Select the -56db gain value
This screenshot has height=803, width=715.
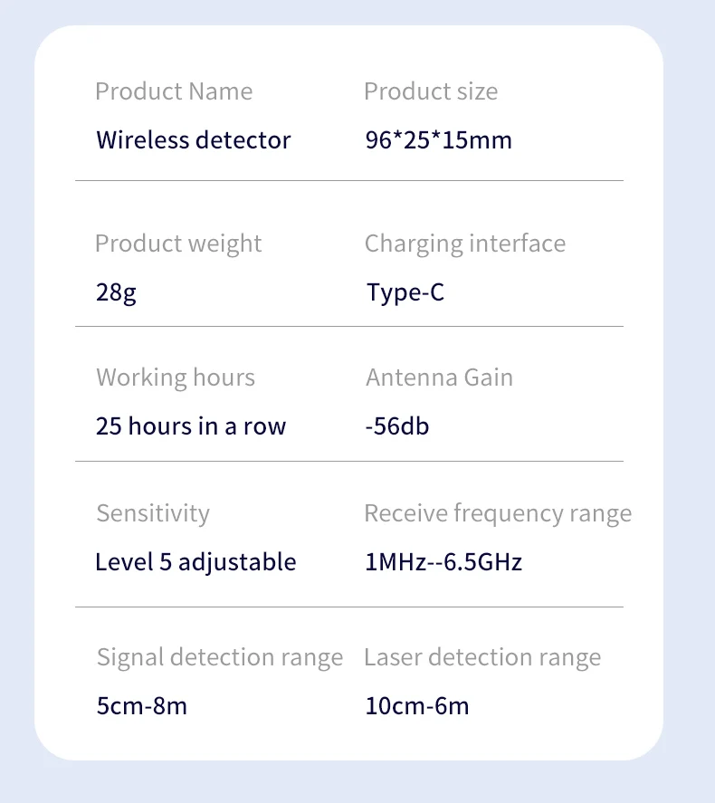[x=397, y=426]
